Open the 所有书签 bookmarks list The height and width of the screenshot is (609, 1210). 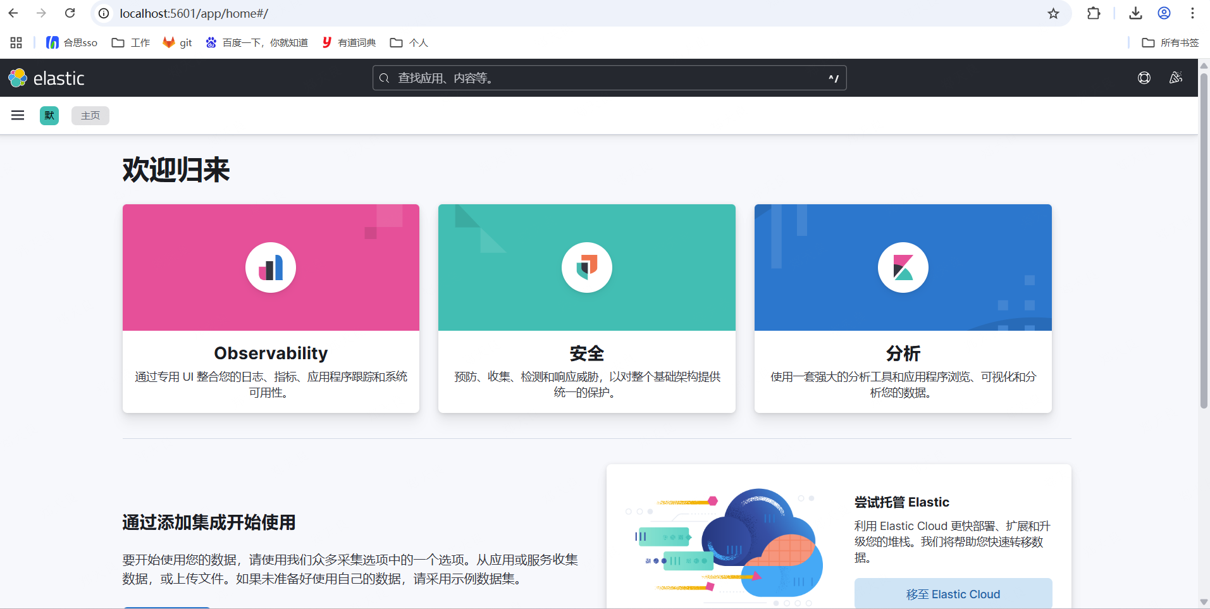click(1171, 42)
